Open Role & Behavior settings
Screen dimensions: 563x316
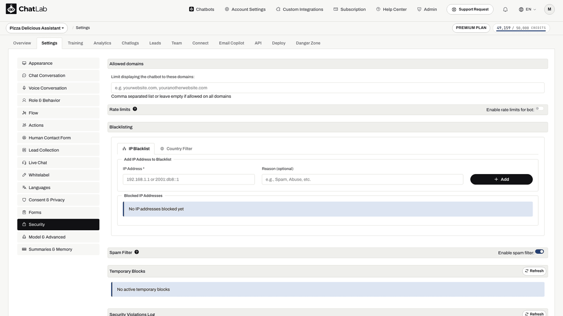(58, 100)
